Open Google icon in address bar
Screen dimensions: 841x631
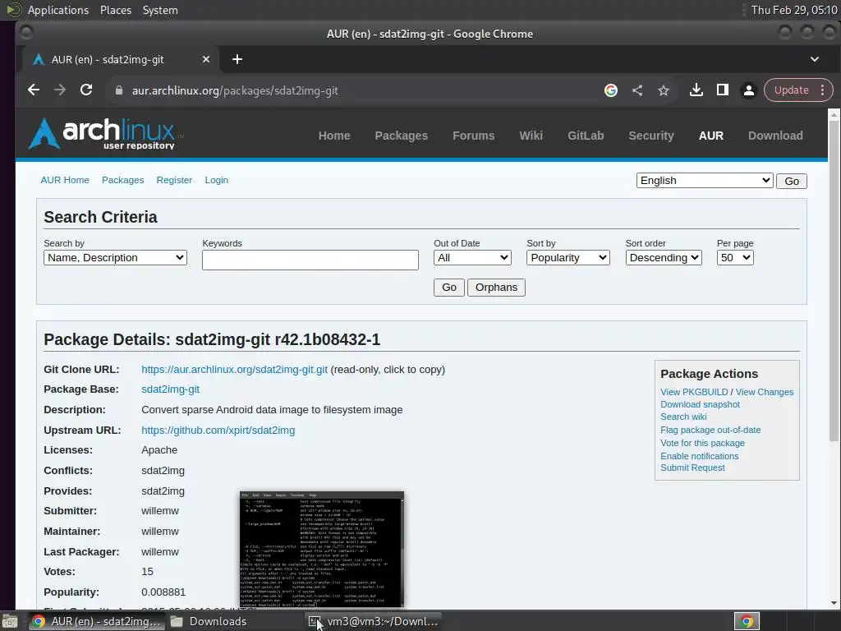(611, 90)
